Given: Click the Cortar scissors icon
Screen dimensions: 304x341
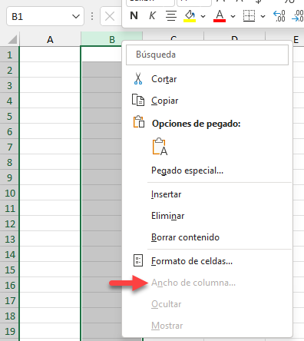Looking at the screenshot, I should 138,79.
